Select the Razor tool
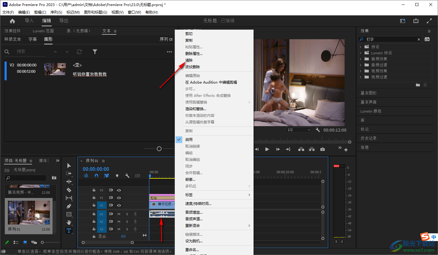The image size is (438, 255). (x=69, y=190)
